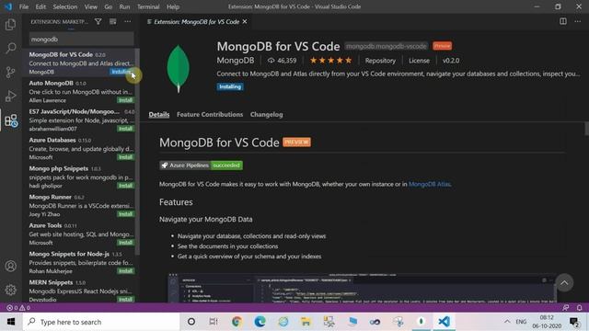Switch to Feature Contributions tab
589x331 pixels.
point(210,114)
